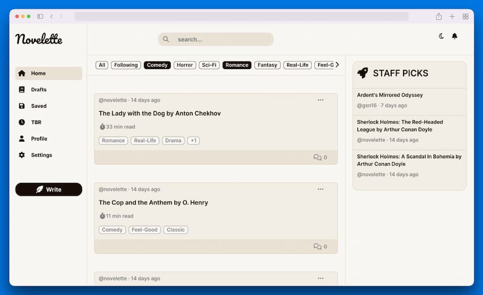Screen dimensions: 483x295
Task: Click the Staff Picks rocket icon
Action: [363, 73]
